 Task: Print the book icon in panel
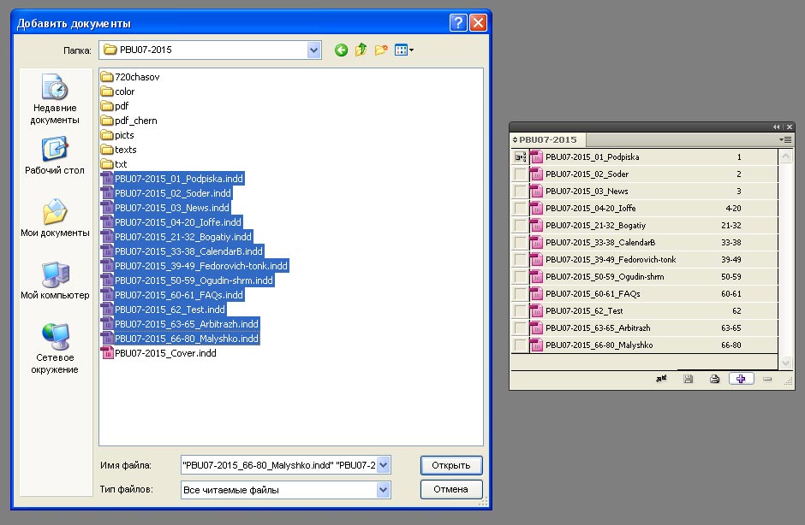[x=714, y=379]
